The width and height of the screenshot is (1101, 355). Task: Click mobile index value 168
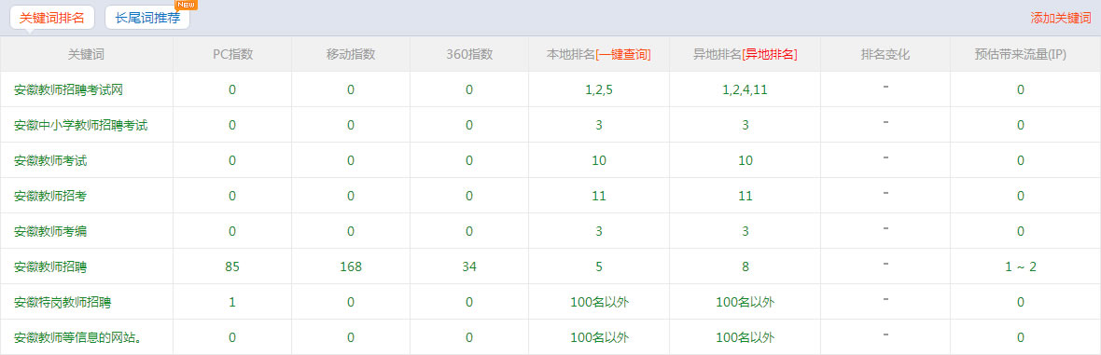[351, 266]
